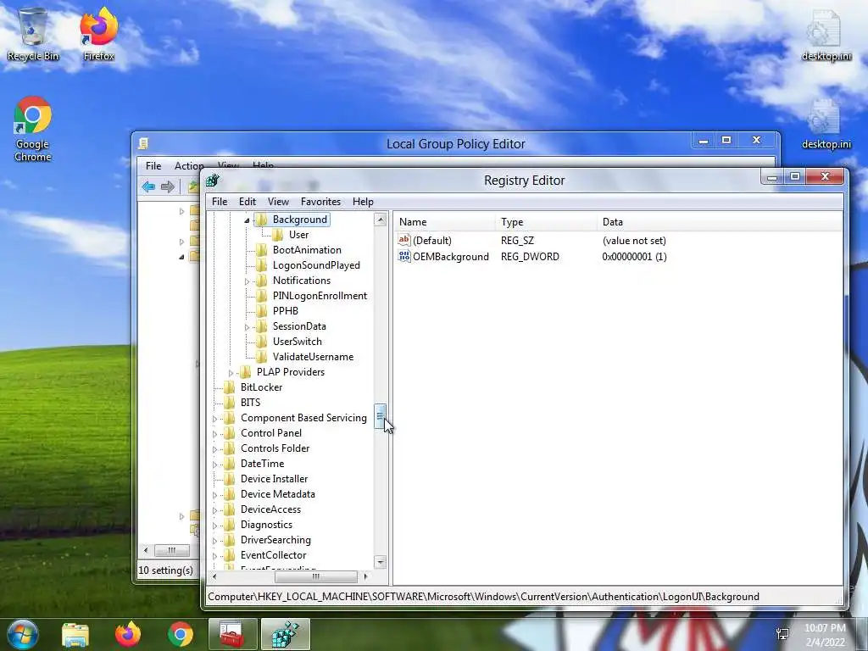The width and height of the screenshot is (868, 651).
Task: Click the Data column header
Action: coord(720,222)
